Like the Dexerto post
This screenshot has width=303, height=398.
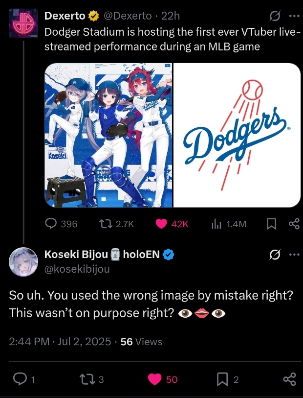click(162, 224)
